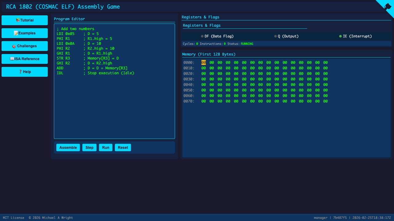Image resolution: width=394 pixels, height=221 pixels.
Task: Open the GitHub corner icon
Action: pyautogui.click(x=387, y=6)
